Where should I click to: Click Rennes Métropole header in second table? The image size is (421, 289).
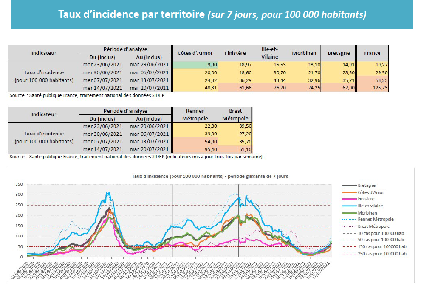pyautogui.click(x=194, y=114)
